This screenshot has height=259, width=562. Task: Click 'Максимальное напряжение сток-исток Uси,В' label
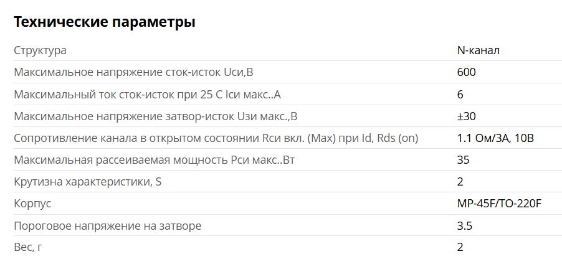[133, 72]
